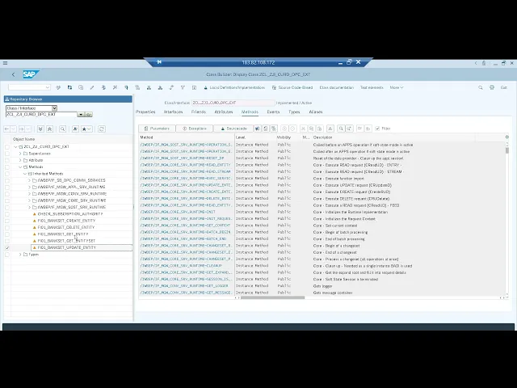This screenshot has width=517, height=388.
Task: Click the Repository Browser forward arrow
Action: click(22, 129)
